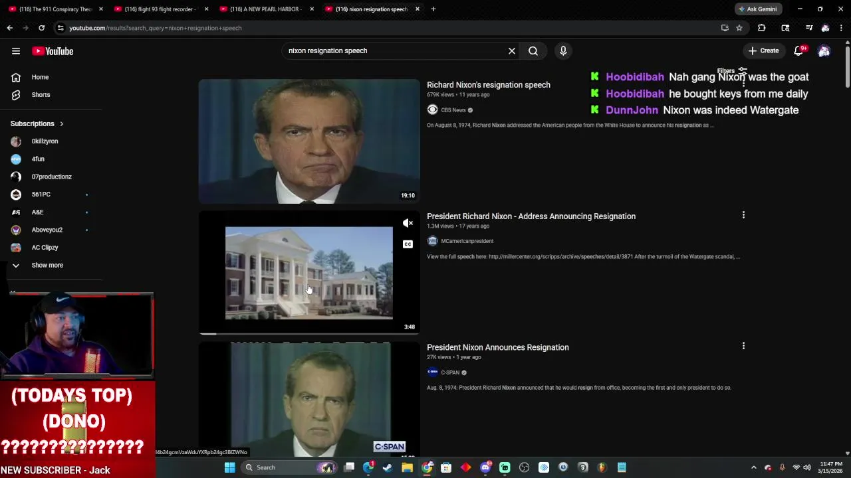Bookmark this page with the star
This screenshot has width=851, height=478.
coord(739,28)
